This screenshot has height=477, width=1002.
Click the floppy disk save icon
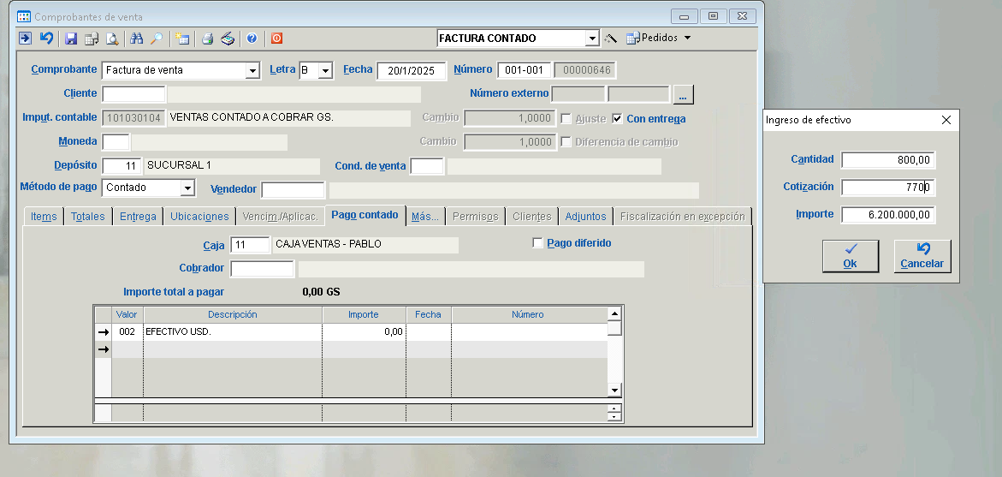[71, 39]
